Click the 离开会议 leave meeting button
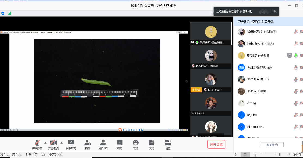Screen dimensions: 303x158 click(216, 144)
